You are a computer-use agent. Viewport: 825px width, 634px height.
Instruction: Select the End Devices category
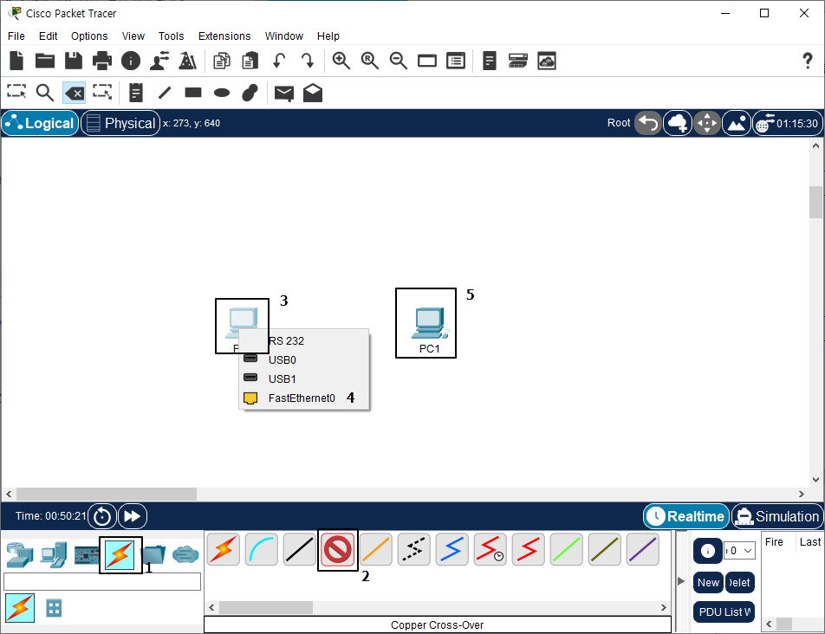(x=54, y=554)
